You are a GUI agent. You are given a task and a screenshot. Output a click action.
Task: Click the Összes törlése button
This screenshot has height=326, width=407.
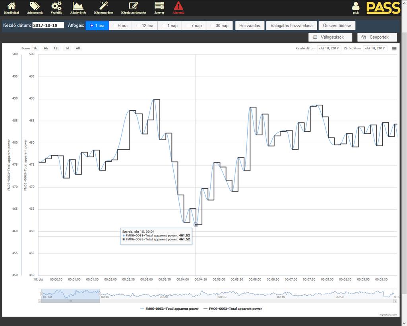pos(337,25)
